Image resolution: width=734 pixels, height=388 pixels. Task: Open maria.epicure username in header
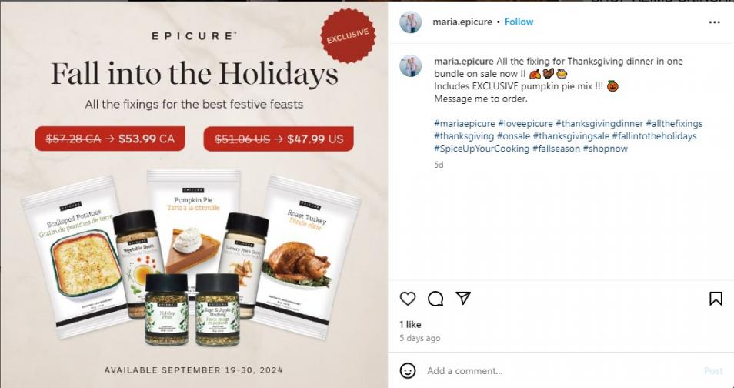click(462, 22)
